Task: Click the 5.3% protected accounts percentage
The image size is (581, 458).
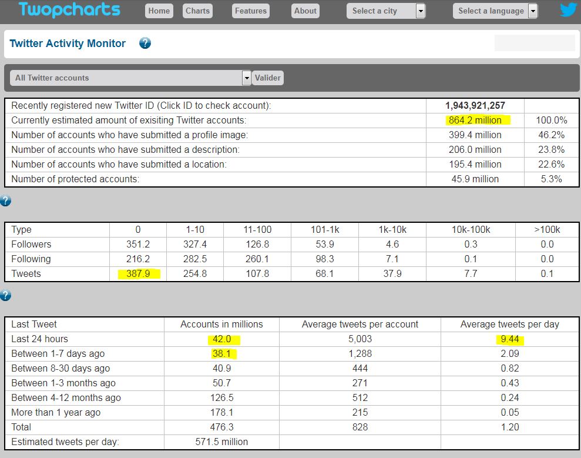Action: pos(552,179)
